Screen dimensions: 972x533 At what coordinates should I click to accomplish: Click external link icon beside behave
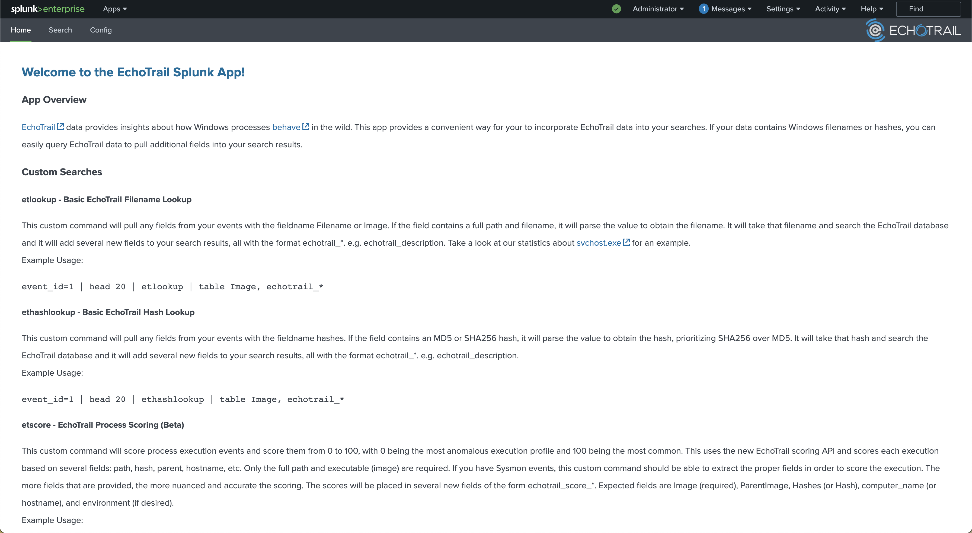coord(306,127)
